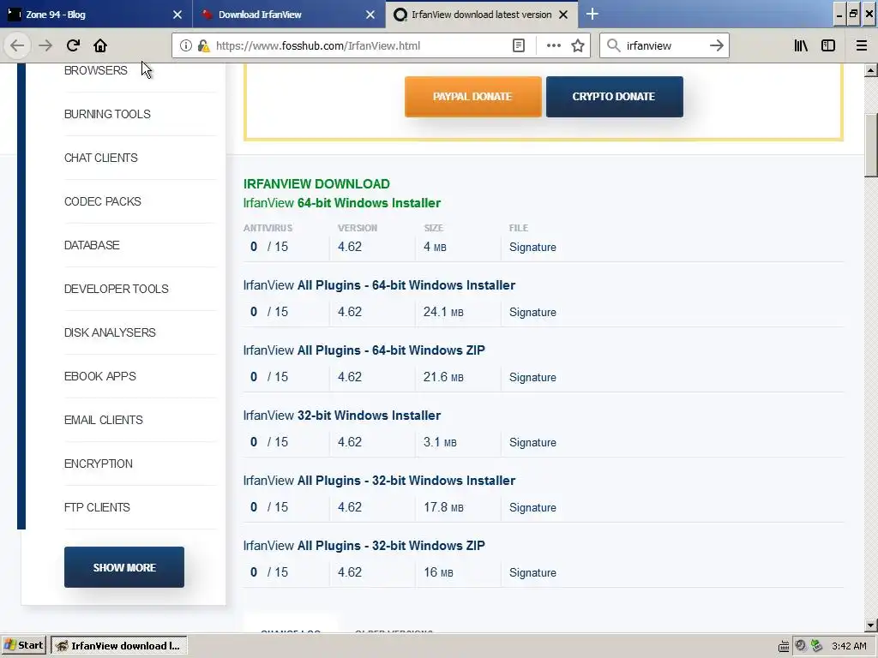Open the EBOOK APPS category
Image resolution: width=878 pixels, height=658 pixels.
click(100, 376)
